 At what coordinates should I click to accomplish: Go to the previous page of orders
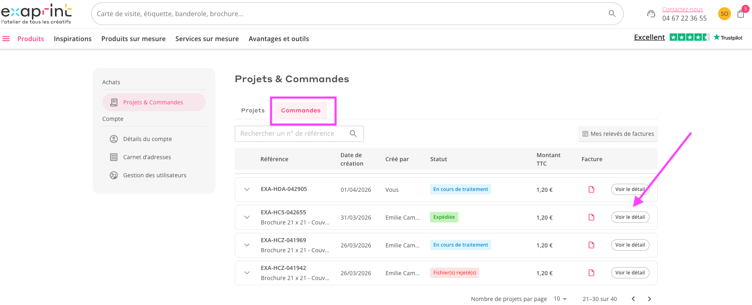(x=633, y=299)
